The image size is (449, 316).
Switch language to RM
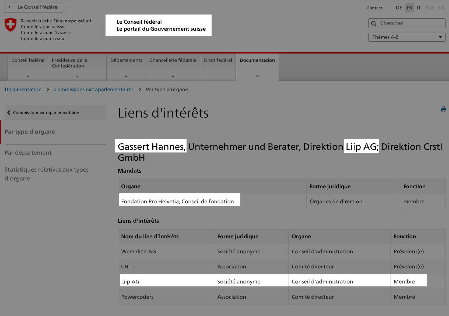click(x=429, y=8)
